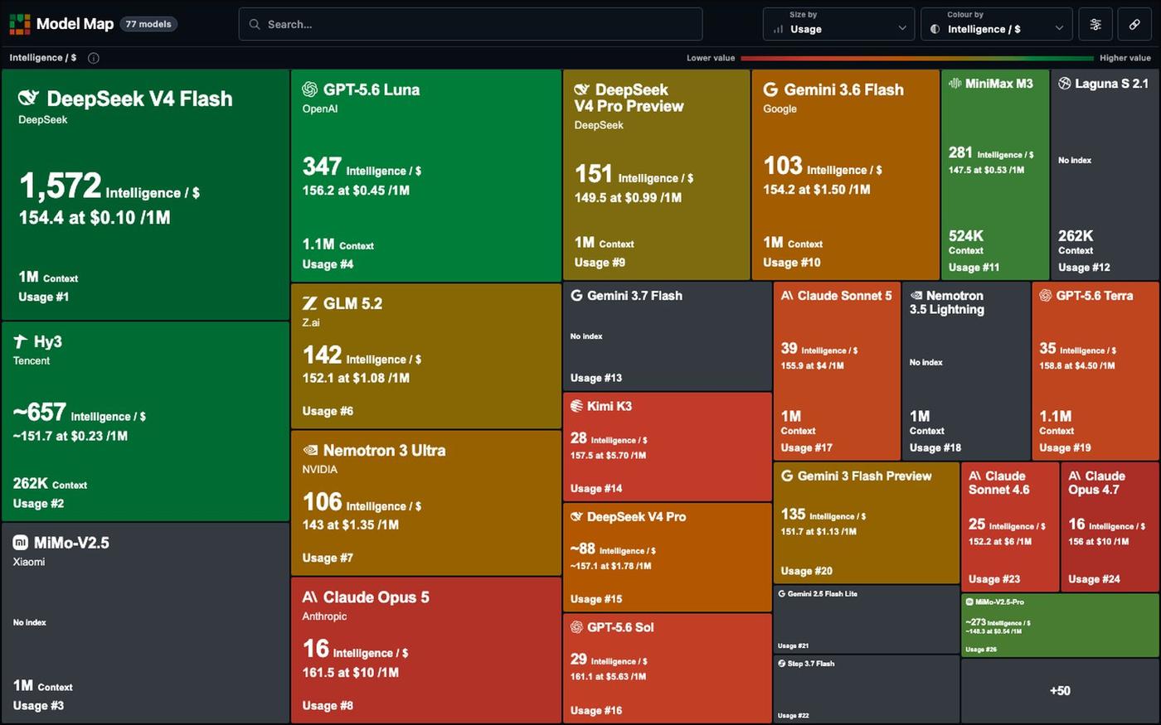Click the Model Map title

click(75, 24)
